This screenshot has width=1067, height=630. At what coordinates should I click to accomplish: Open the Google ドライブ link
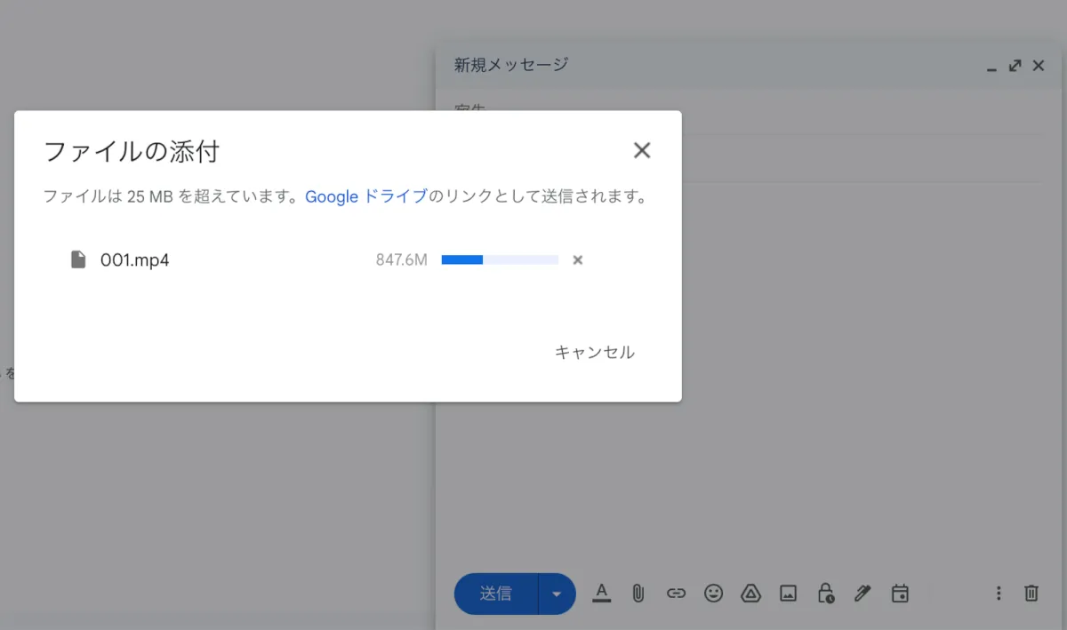click(365, 196)
